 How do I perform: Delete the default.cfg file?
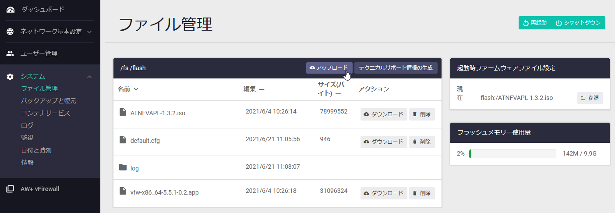pyautogui.click(x=422, y=142)
